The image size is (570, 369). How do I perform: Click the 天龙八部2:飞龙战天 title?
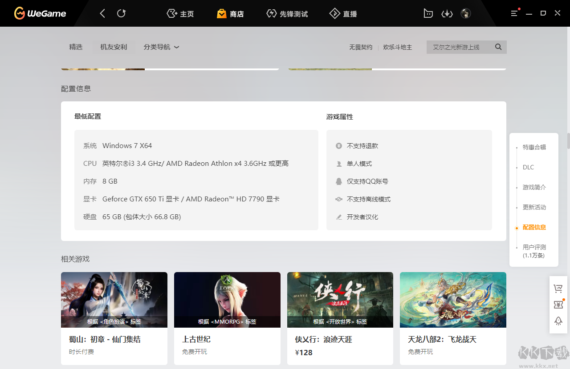tap(442, 339)
